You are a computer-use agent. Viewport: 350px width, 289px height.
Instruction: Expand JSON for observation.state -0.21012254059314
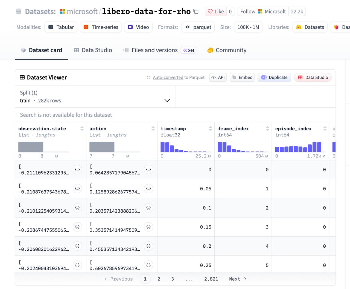click(77, 208)
